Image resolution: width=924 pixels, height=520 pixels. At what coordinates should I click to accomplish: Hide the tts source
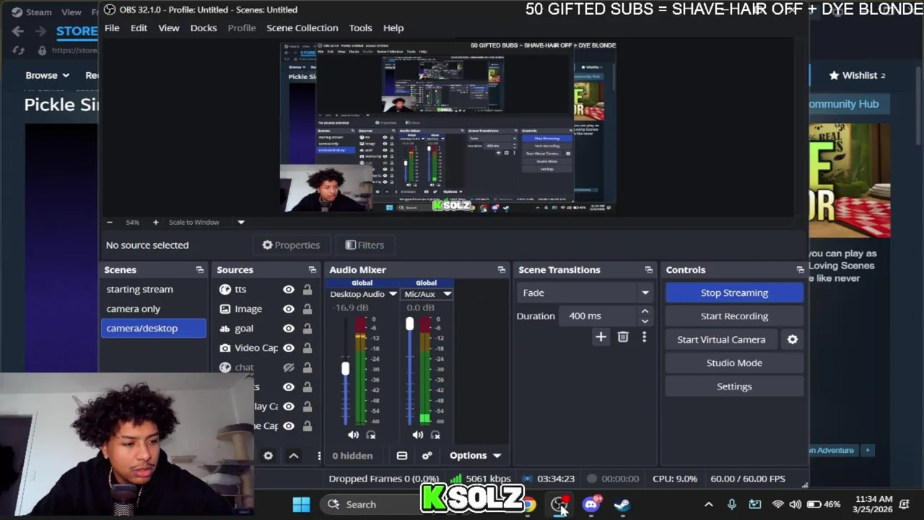point(289,289)
